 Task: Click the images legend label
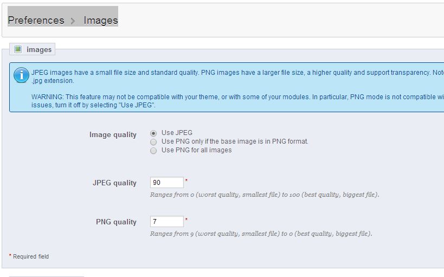click(39, 49)
